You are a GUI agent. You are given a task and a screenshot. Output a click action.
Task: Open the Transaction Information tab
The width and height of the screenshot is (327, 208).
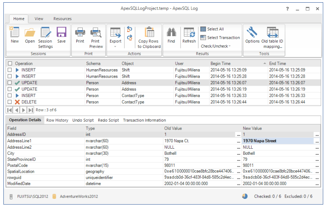[x=144, y=120]
